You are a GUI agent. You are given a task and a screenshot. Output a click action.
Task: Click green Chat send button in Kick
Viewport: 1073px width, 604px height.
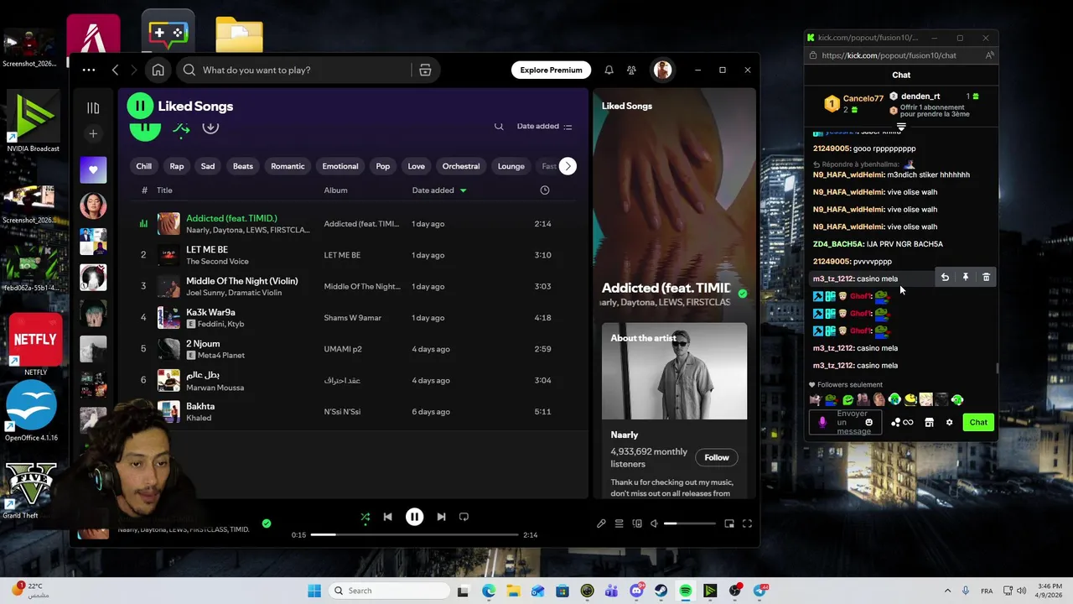pyautogui.click(x=978, y=422)
